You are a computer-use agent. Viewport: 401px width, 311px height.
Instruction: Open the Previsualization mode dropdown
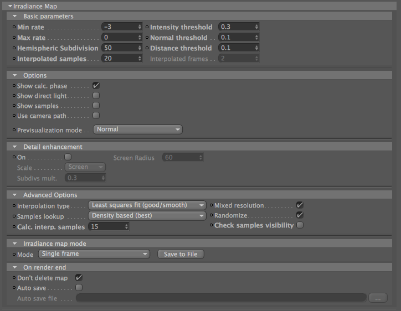[x=138, y=129]
